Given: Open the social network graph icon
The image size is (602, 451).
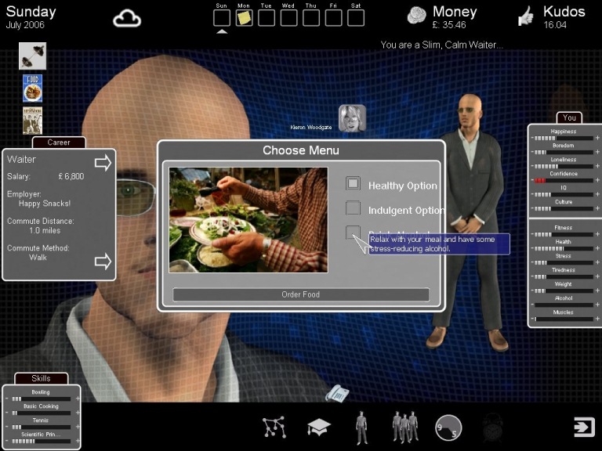Looking at the screenshot, I should click(x=274, y=427).
